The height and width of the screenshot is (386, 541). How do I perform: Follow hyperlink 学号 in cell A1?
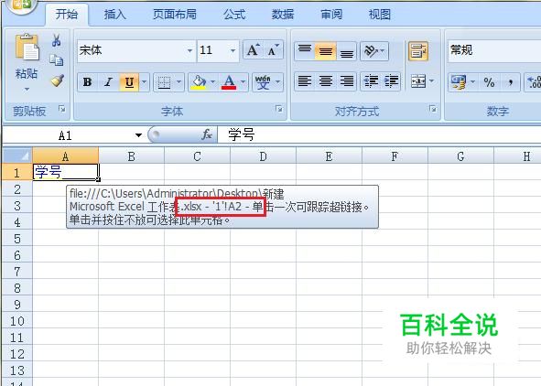click(49, 172)
